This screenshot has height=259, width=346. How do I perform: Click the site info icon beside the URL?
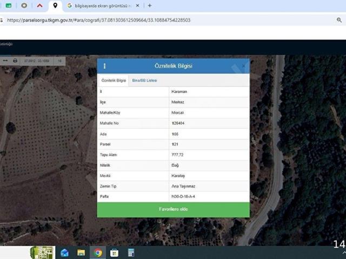(x=2, y=20)
